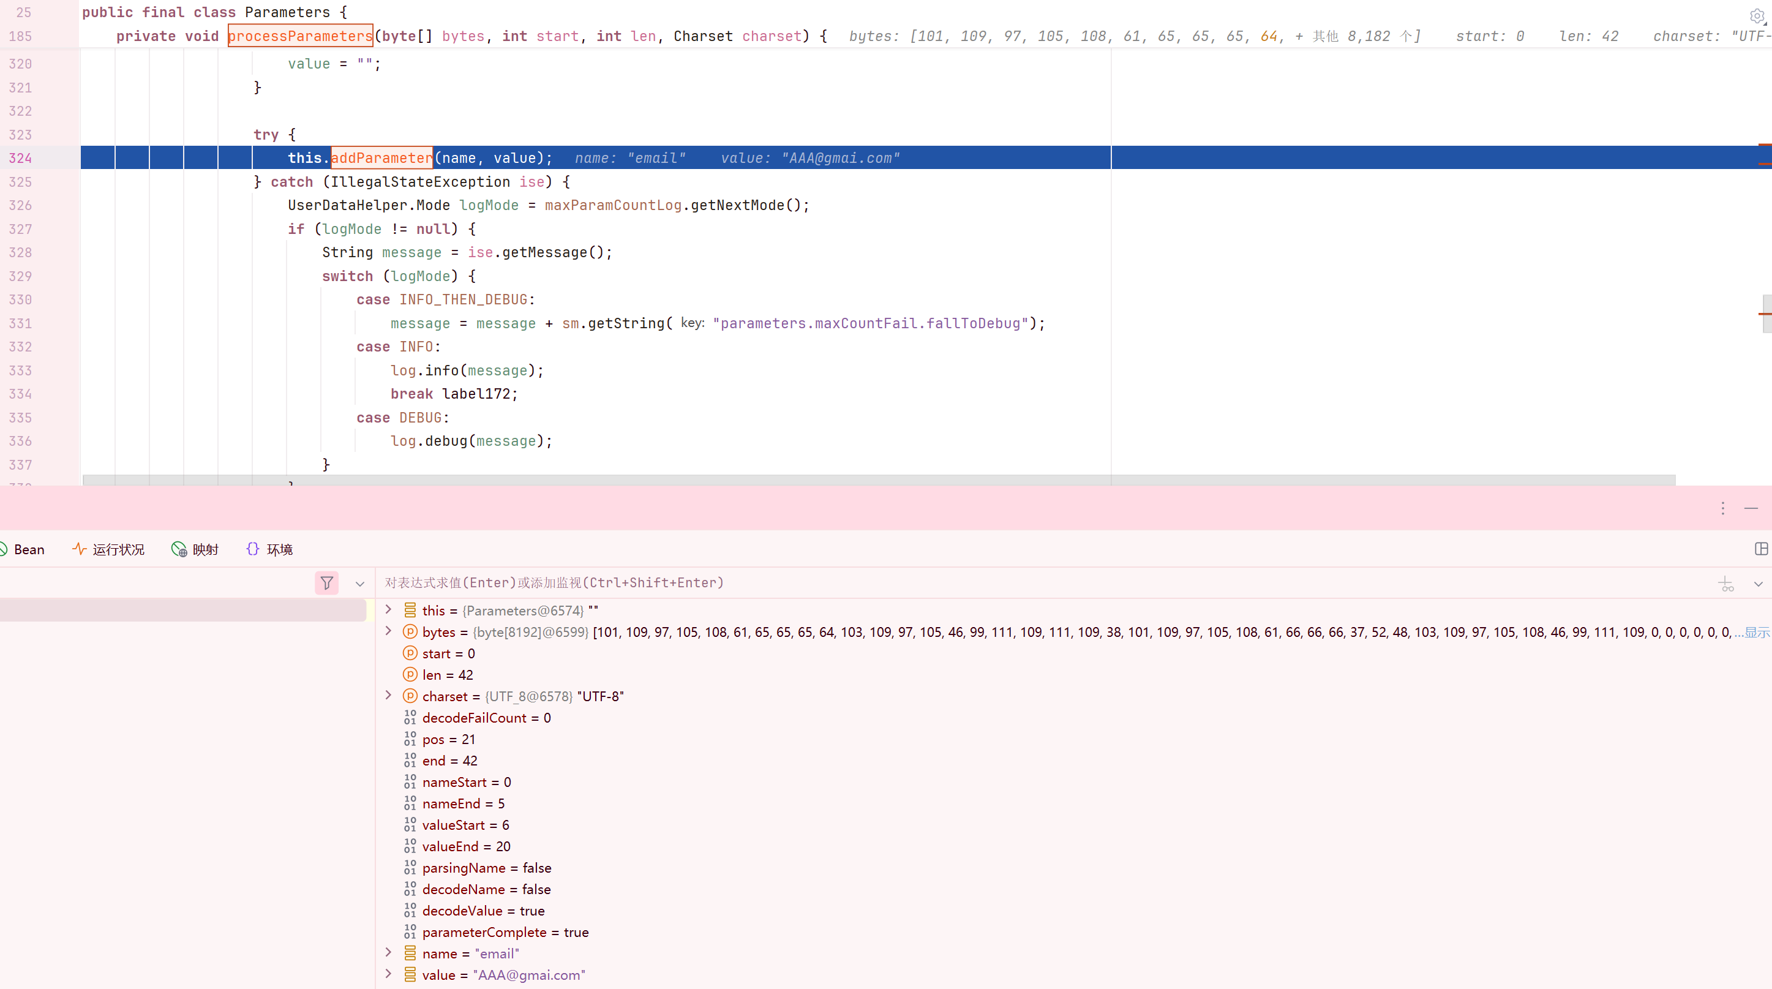Click the add watch icon
Screen dimensions: 1772x989
pyautogui.click(x=1726, y=584)
